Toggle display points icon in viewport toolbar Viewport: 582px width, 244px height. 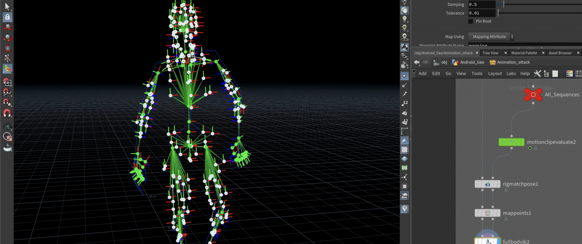[405, 76]
